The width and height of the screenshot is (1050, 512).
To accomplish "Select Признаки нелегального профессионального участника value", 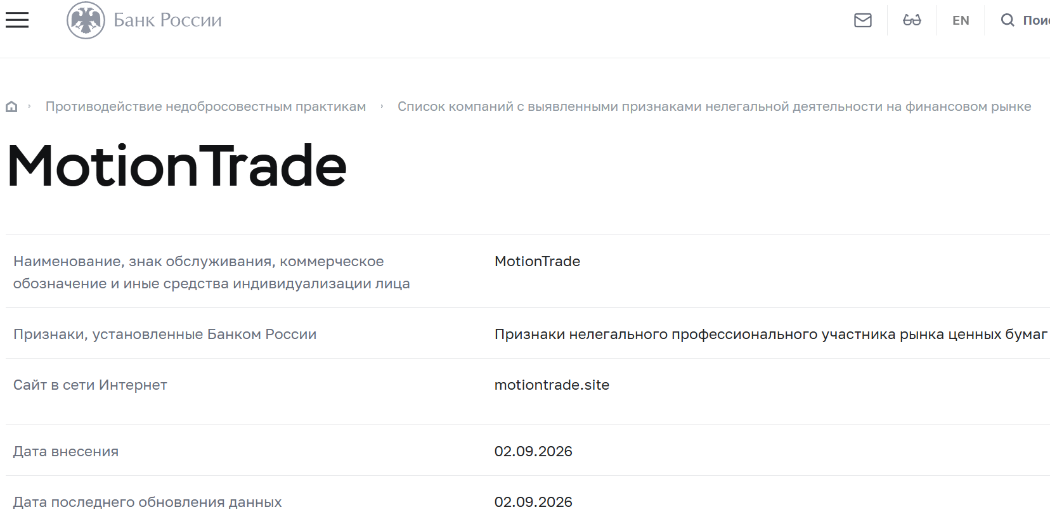I will [x=770, y=334].
